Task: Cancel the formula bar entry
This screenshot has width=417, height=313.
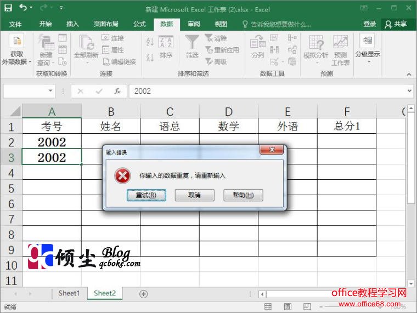Action: pos(80,92)
